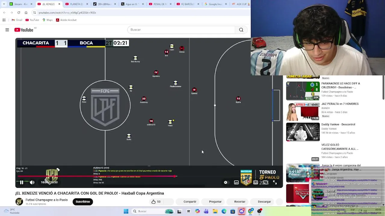Close the EL XENEIZE active tab
The width and height of the screenshot is (385, 216).
(59, 4)
